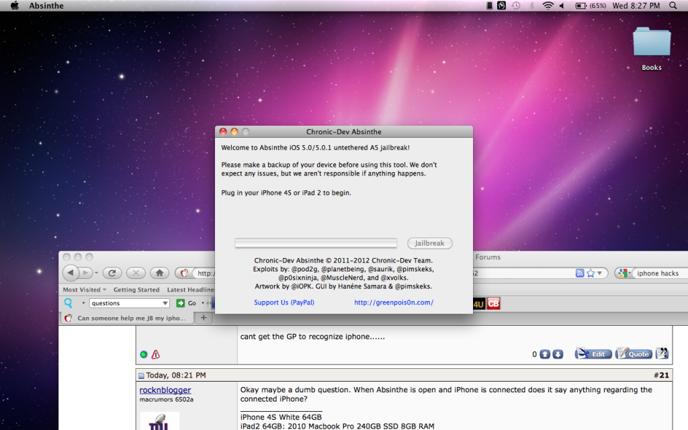Open the Absinthe application menu

pos(46,5)
